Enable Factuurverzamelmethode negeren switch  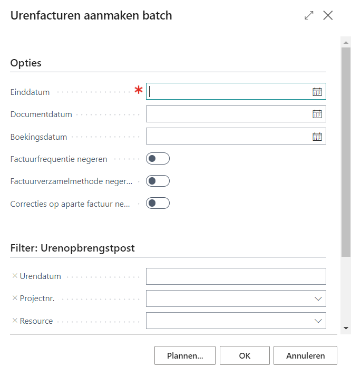coord(158,181)
